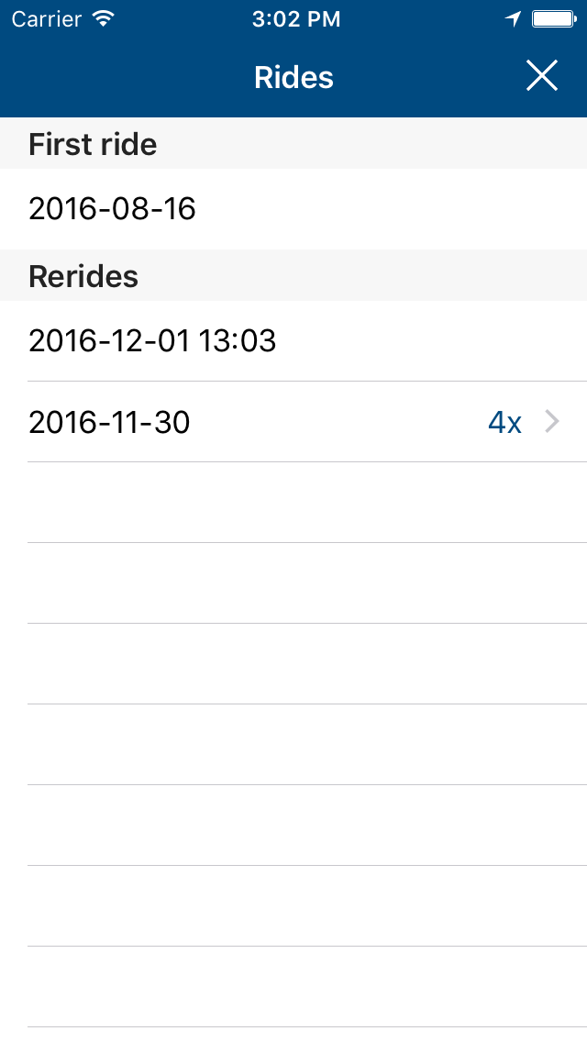Tap the location arrow icon
Image resolution: width=587 pixels, height=1042 pixels.
tap(514, 17)
